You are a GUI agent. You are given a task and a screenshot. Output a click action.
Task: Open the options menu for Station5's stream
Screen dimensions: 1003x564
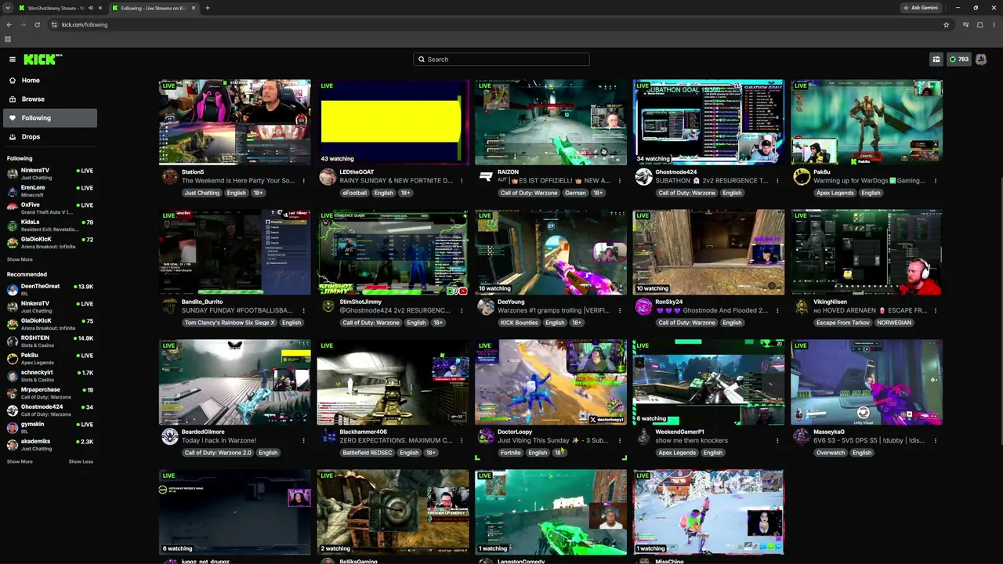tap(304, 181)
